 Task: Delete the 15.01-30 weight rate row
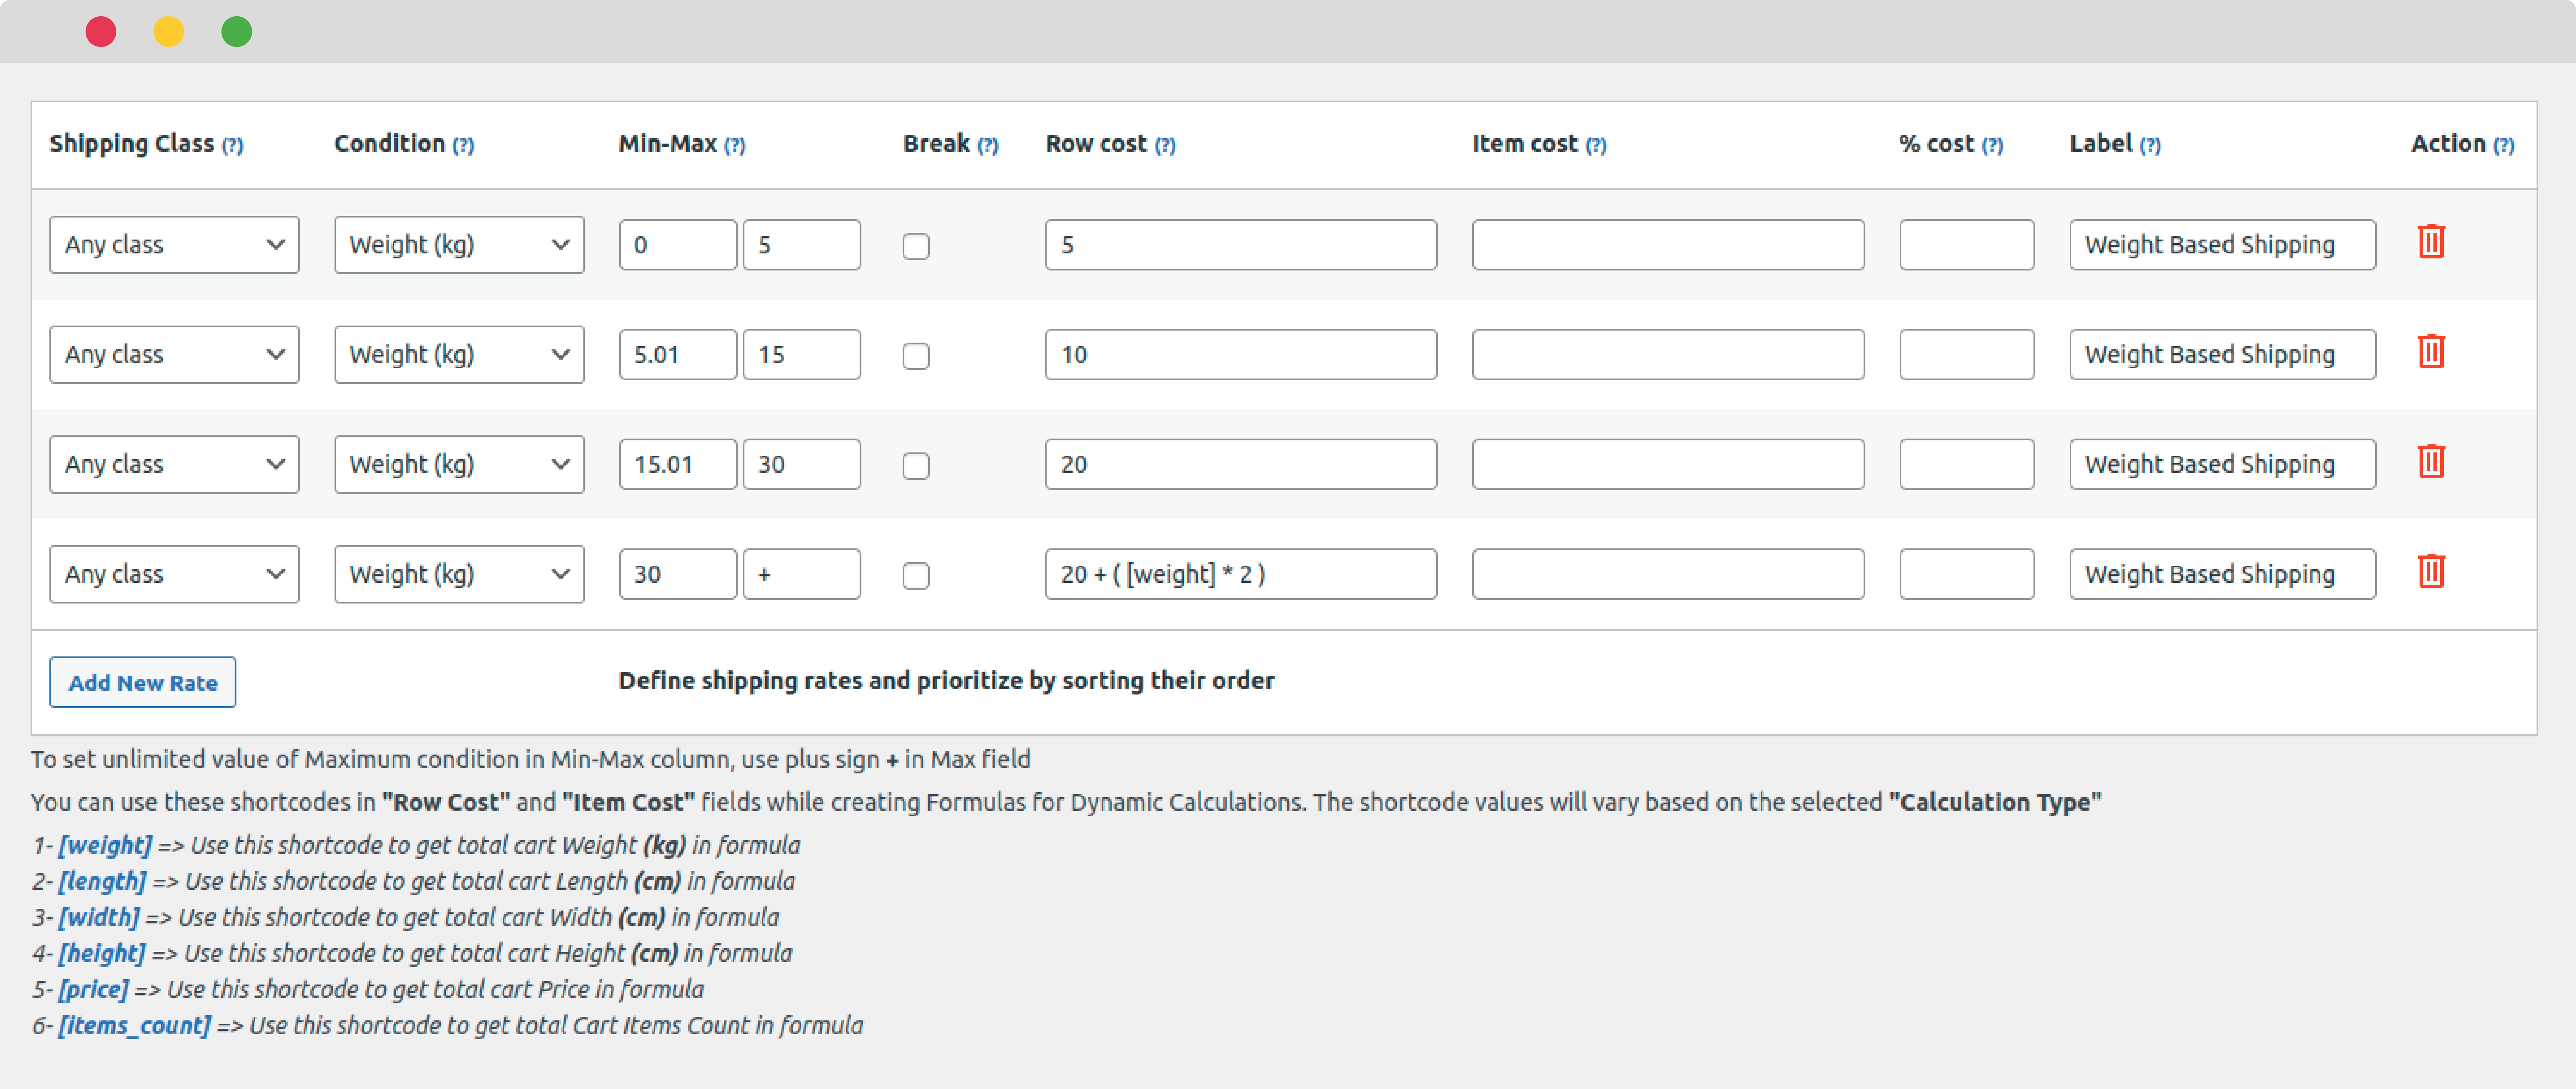(x=2432, y=461)
